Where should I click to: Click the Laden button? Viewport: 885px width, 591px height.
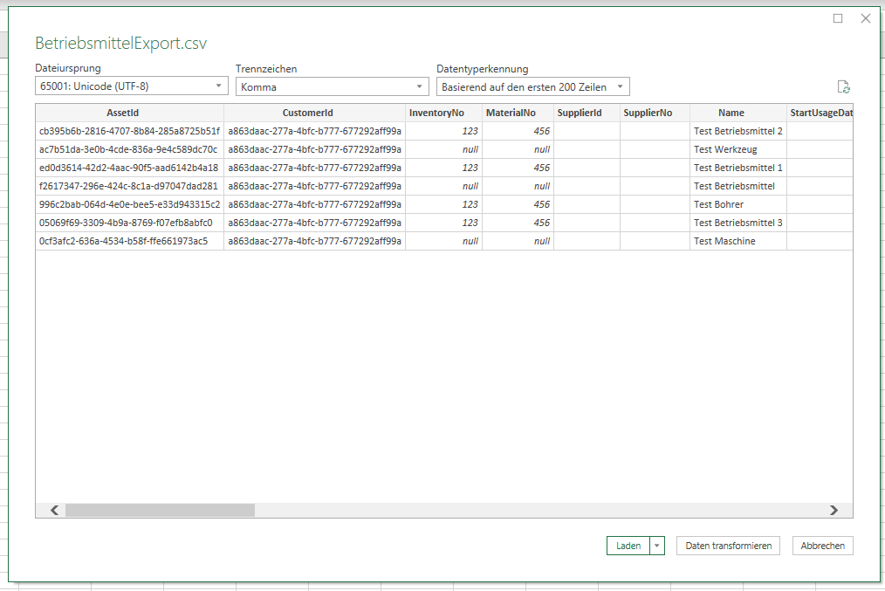[628, 546]
